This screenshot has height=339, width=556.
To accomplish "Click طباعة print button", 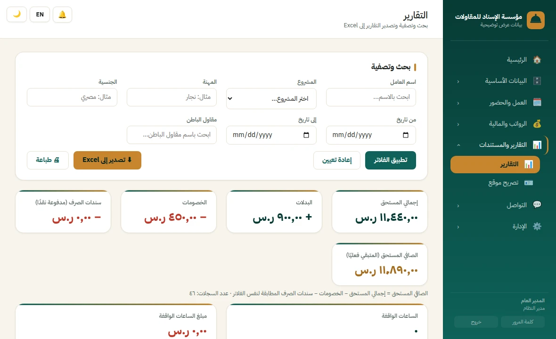I will coord(48,160).
